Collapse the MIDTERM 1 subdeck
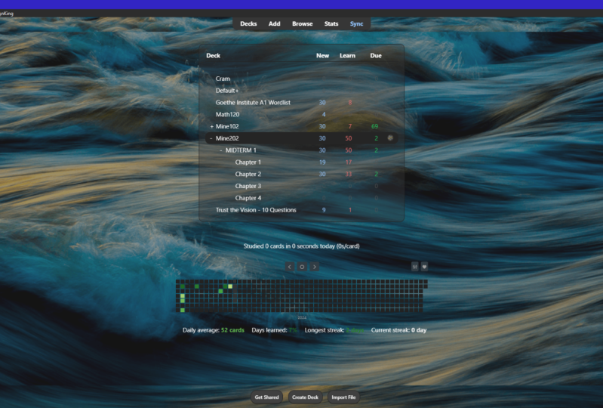 221,150
